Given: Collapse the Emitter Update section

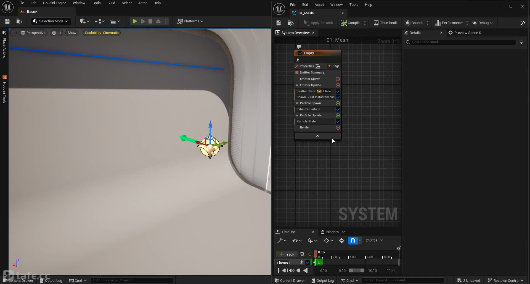Looking at the screenshot, I should tap(297, 85).
